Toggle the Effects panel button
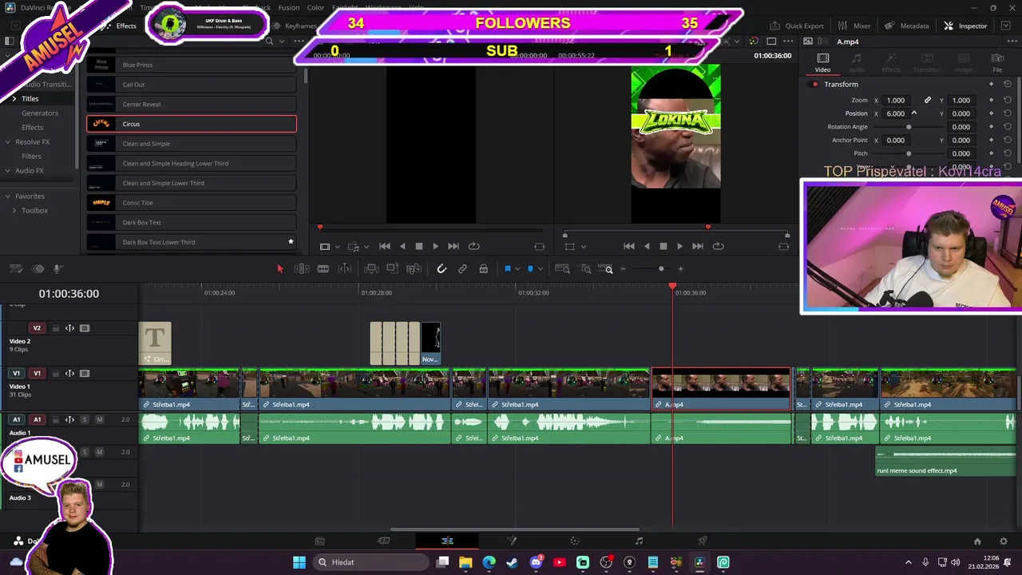Image resolution: width=1022 pixels, height=575 pixels. (121, 26)
